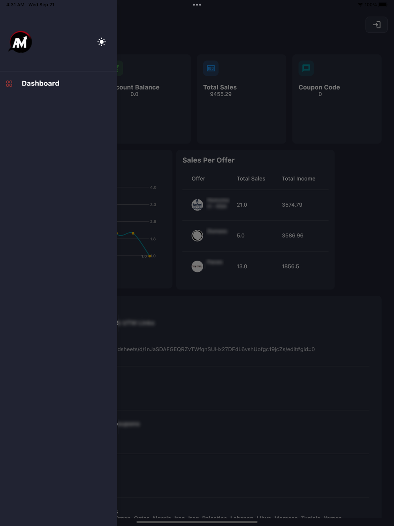Select the 3586.96 income cell
The image size is (394, 526).
coord(293,235)
